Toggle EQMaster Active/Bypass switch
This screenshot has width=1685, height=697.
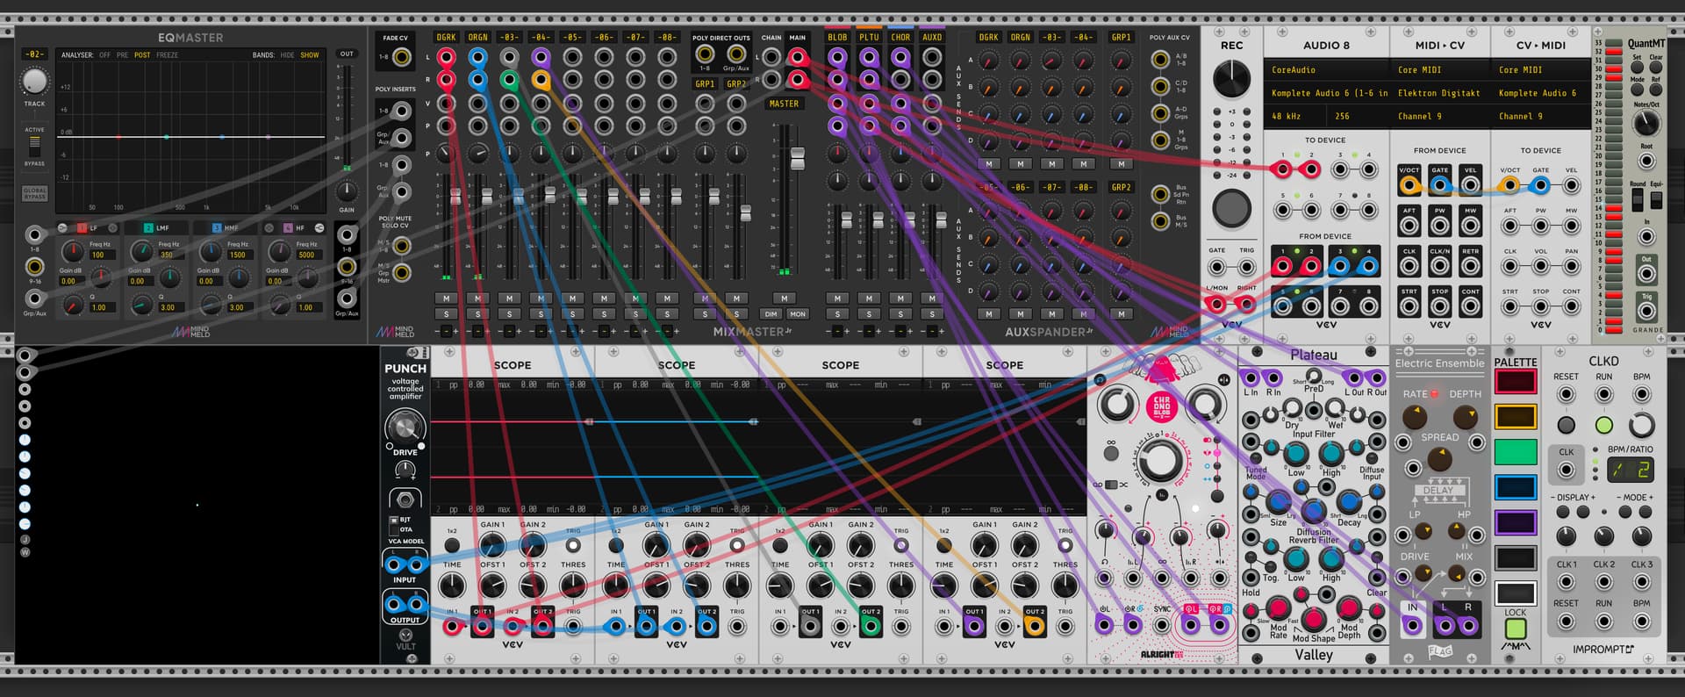34,145
